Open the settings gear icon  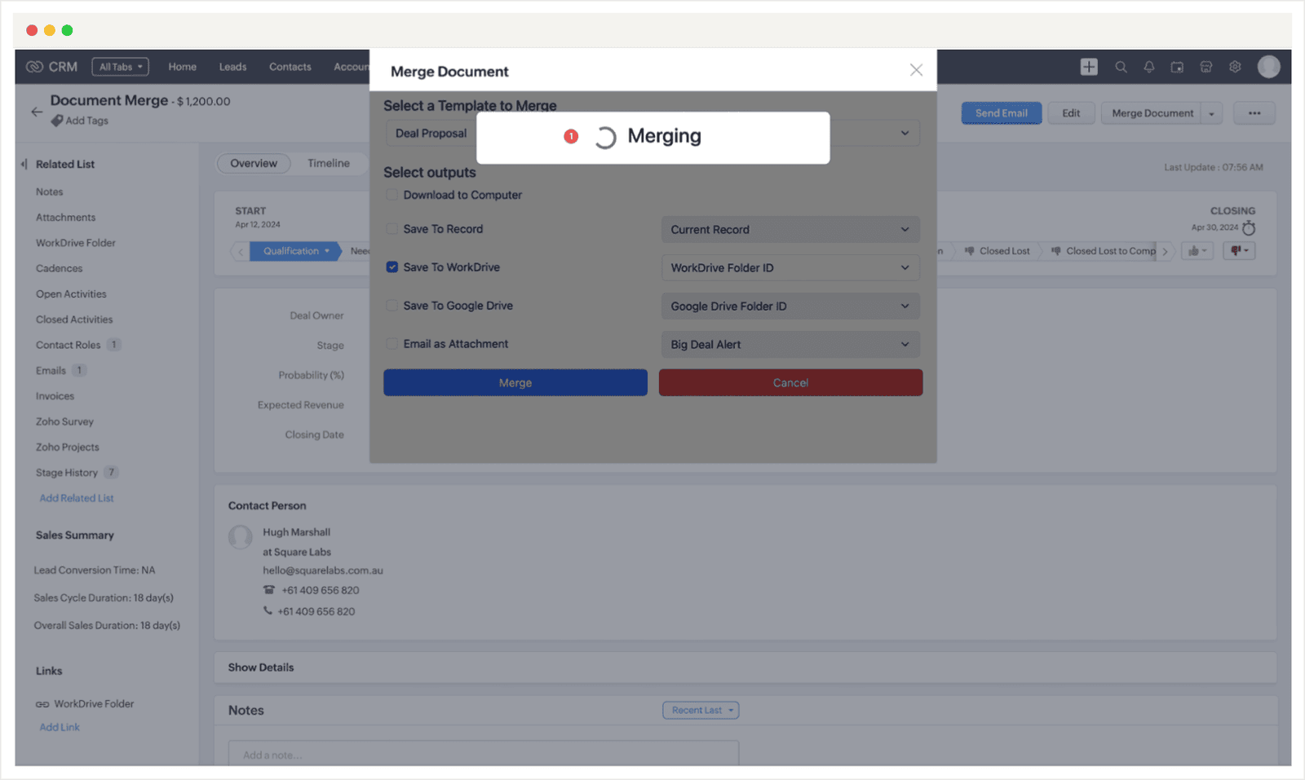[x=1235, y=67]
